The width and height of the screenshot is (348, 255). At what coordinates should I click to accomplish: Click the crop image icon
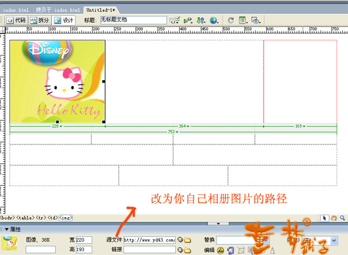pos(241,251)
